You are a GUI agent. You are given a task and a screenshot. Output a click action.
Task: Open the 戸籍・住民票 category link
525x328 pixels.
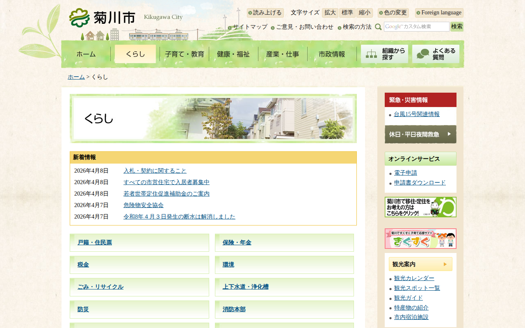coord(95,243)
